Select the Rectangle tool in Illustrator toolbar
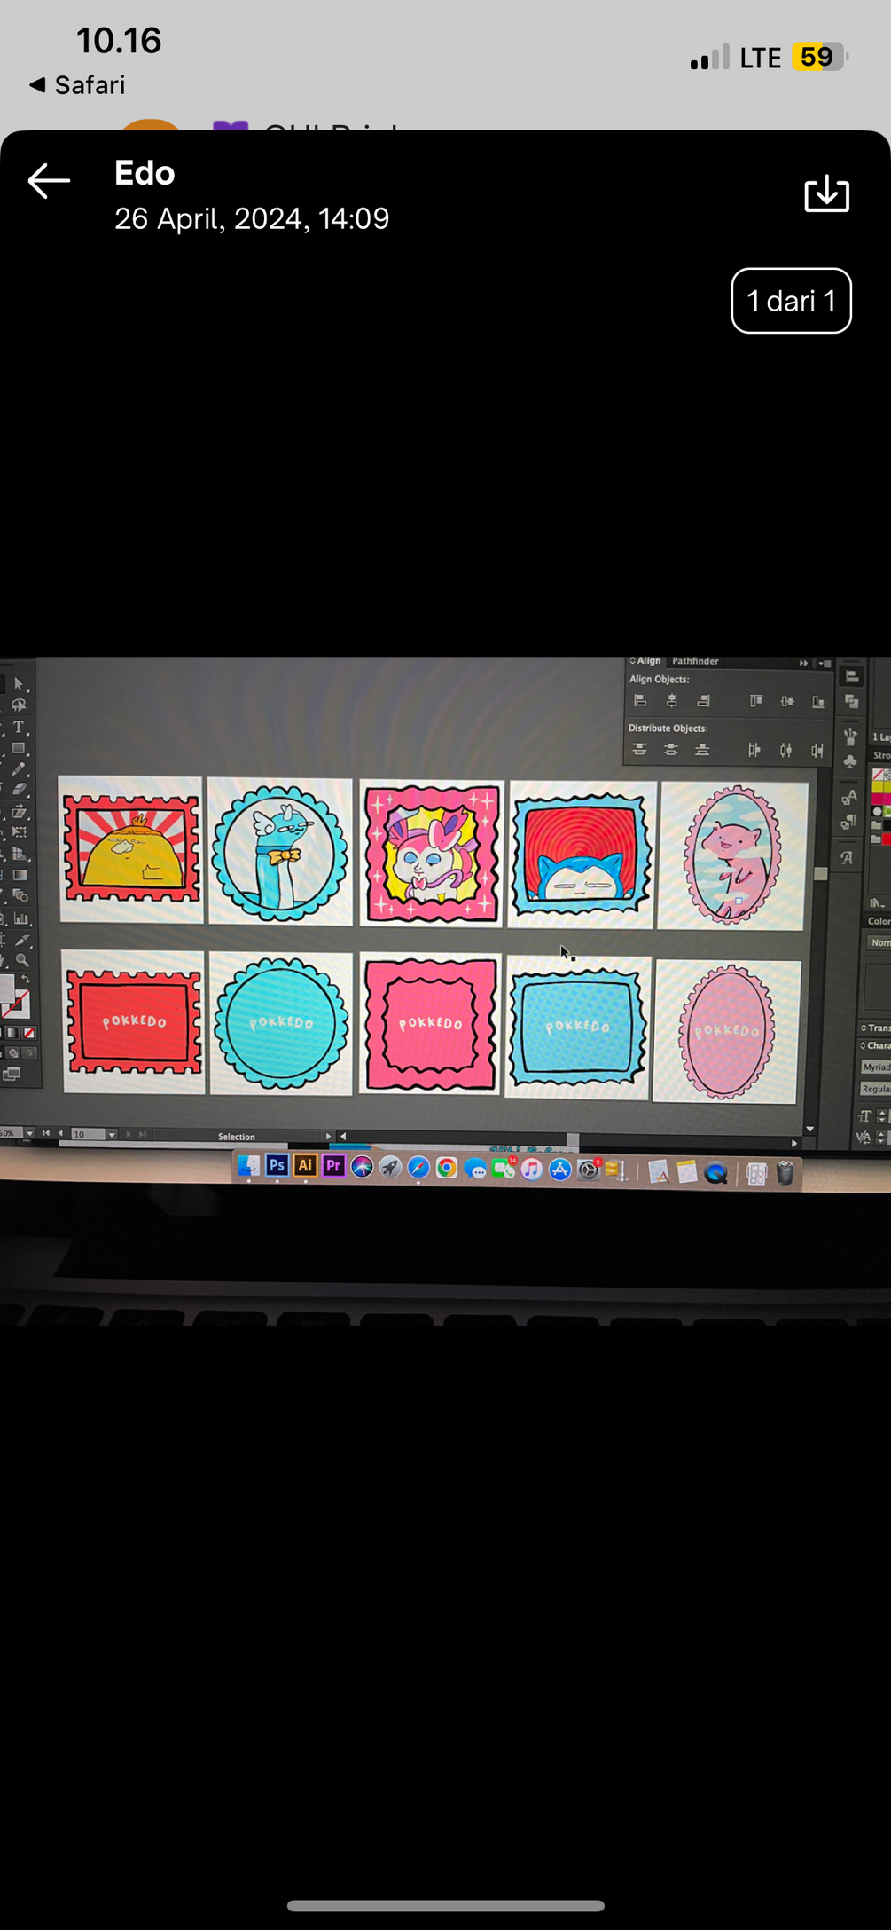The width and height of the screenshot is (891, 1930). pos(19,748)
